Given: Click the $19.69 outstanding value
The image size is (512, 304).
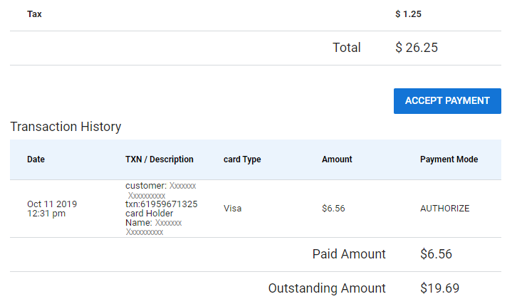Looking at the screenshot, I should (x=439, y=288).
